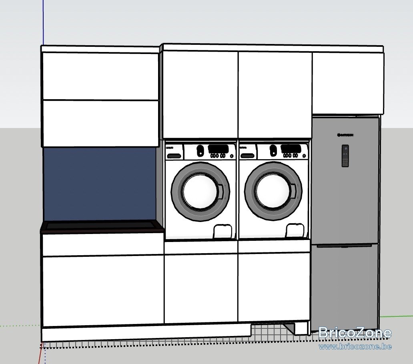The width and height of the screenshot is (413, 364).
Task: Click the fridge door control panel
Action: [345, 156]
